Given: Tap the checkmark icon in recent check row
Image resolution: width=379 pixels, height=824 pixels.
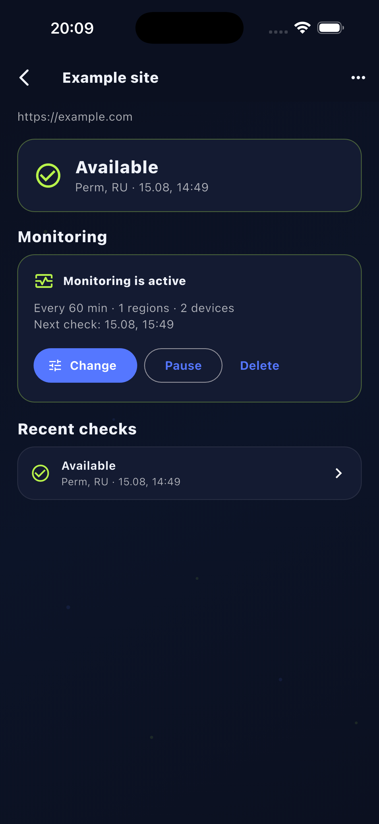Looking at the screenshot, I should (x=40, y=473).
